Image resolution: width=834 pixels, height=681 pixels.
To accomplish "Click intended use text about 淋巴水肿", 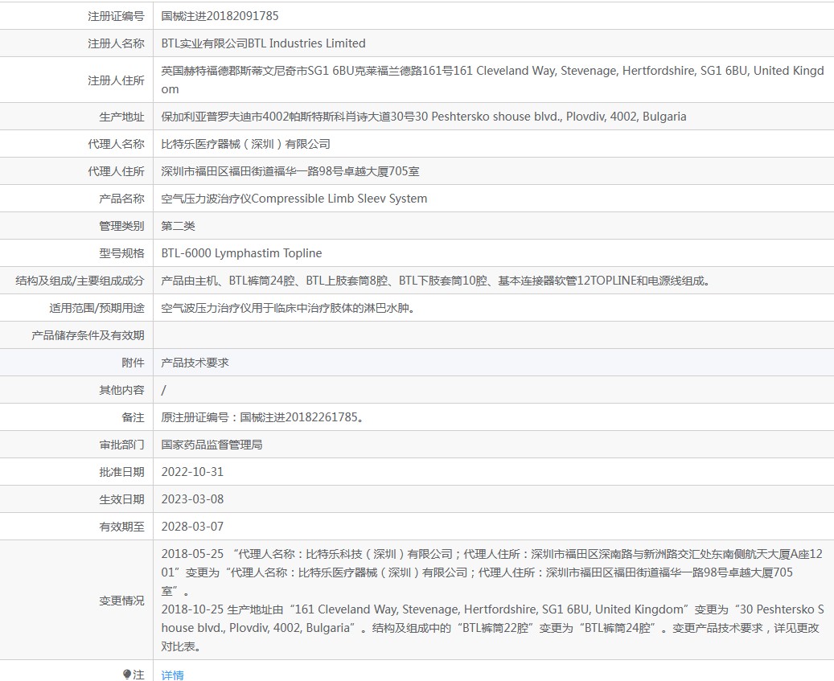I will click(288, 308).
